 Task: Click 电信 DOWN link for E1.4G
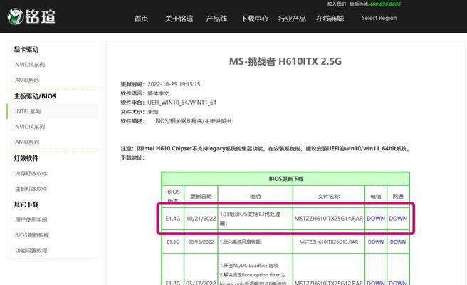(376, 219)
